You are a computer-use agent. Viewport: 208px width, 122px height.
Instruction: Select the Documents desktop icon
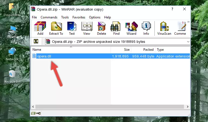[x=12, y=10]
